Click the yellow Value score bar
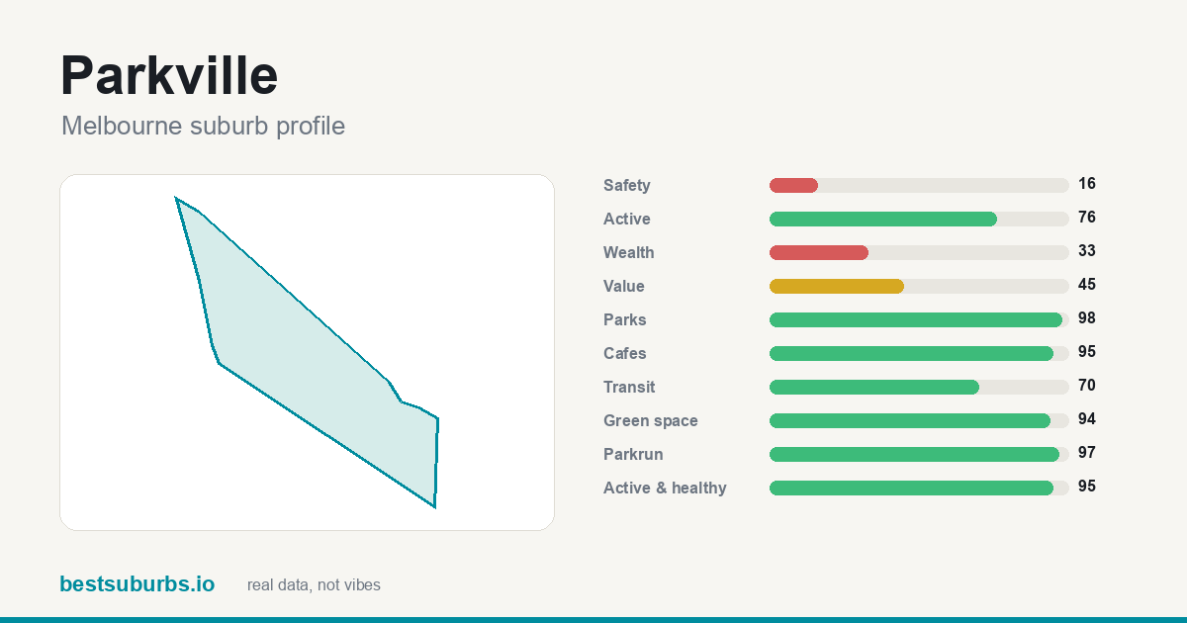The width and height of the screenshot is (1187, 623). [x=837, y=286]
